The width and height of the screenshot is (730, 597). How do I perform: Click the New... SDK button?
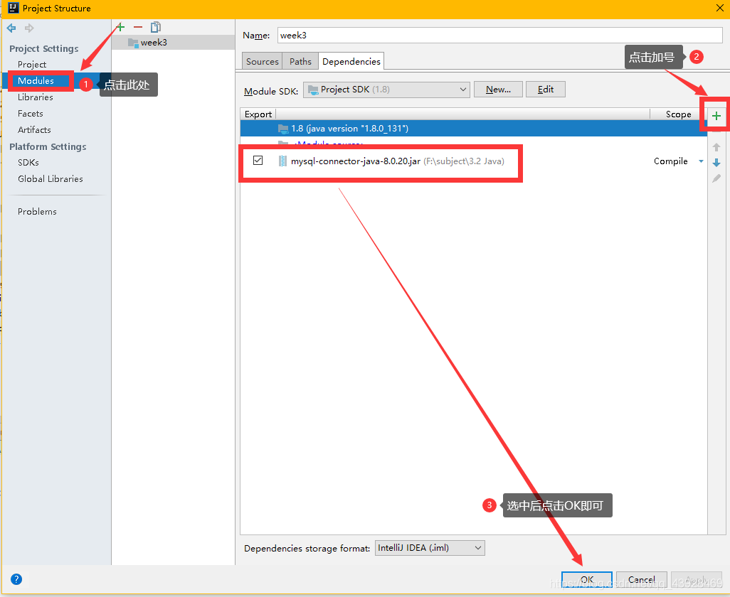click(498, 90)
